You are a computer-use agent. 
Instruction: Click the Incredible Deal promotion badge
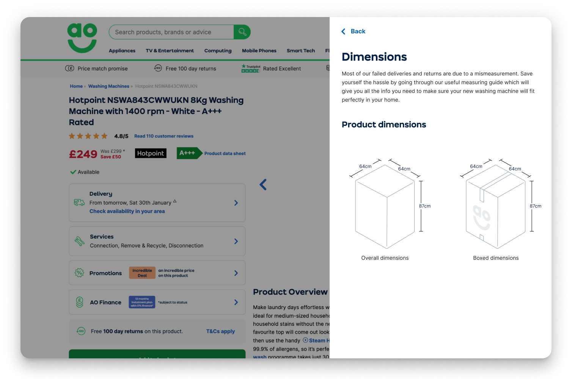point(142,273)
